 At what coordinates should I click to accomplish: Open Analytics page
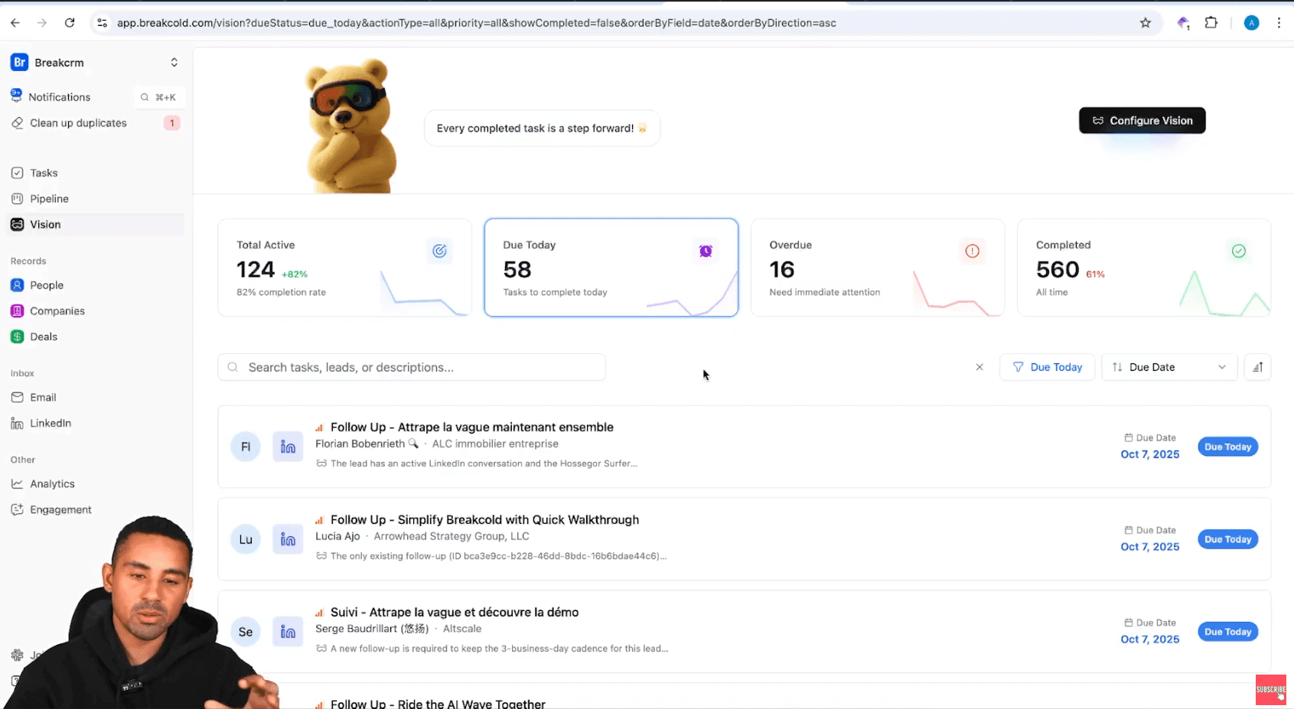point(52,484)
